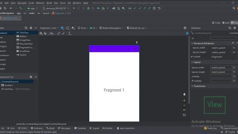Toggle view options eye icon

coord(41,33)
